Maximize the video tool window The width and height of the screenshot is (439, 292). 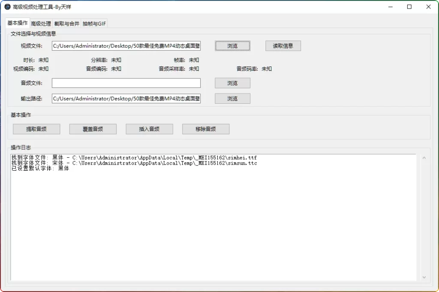[409, 7]
